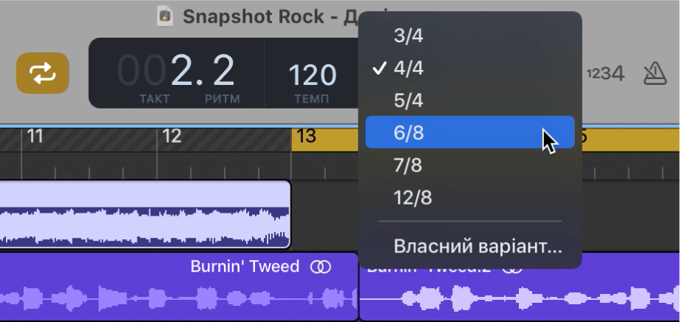Click the beat value above РИТМ
The image size is (680, 322).
point(220,71)
